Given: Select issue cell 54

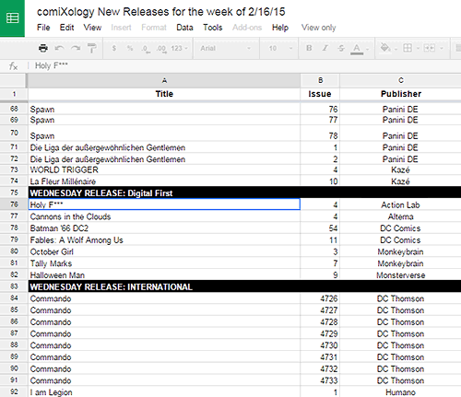Looking at the screenshot, I should (x=320, y=228).
